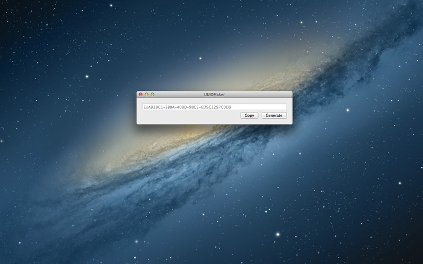
Task: Generate a new UUID
Action: pyautogui.click(x=274, y=115)
